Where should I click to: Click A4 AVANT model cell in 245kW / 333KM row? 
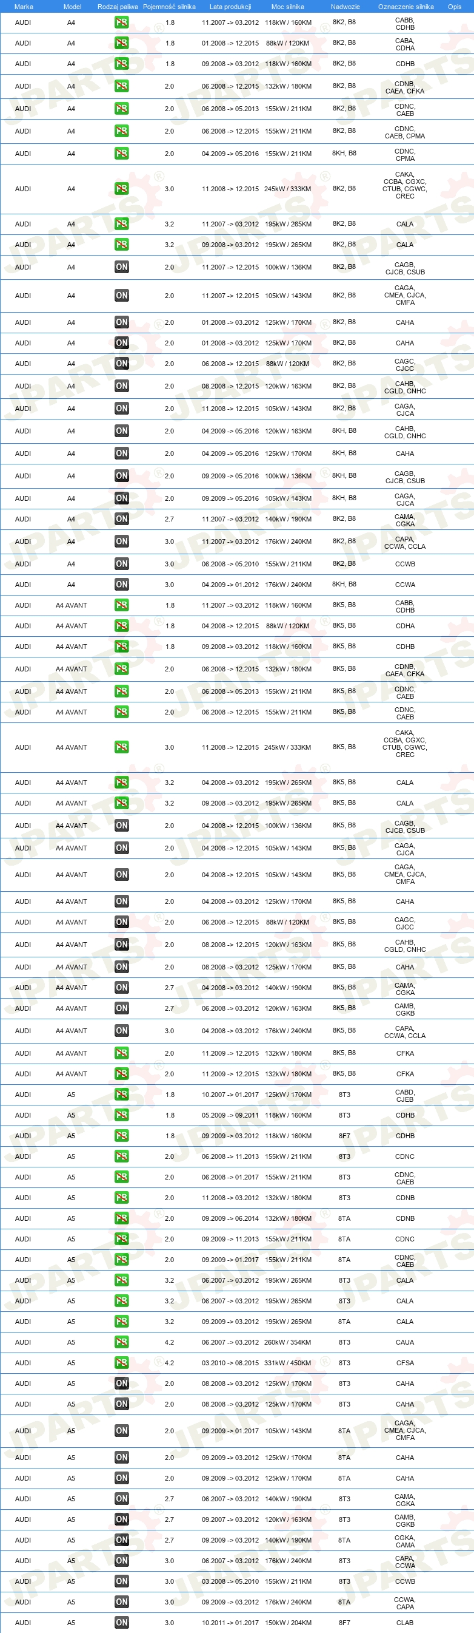tap(72, 747)
